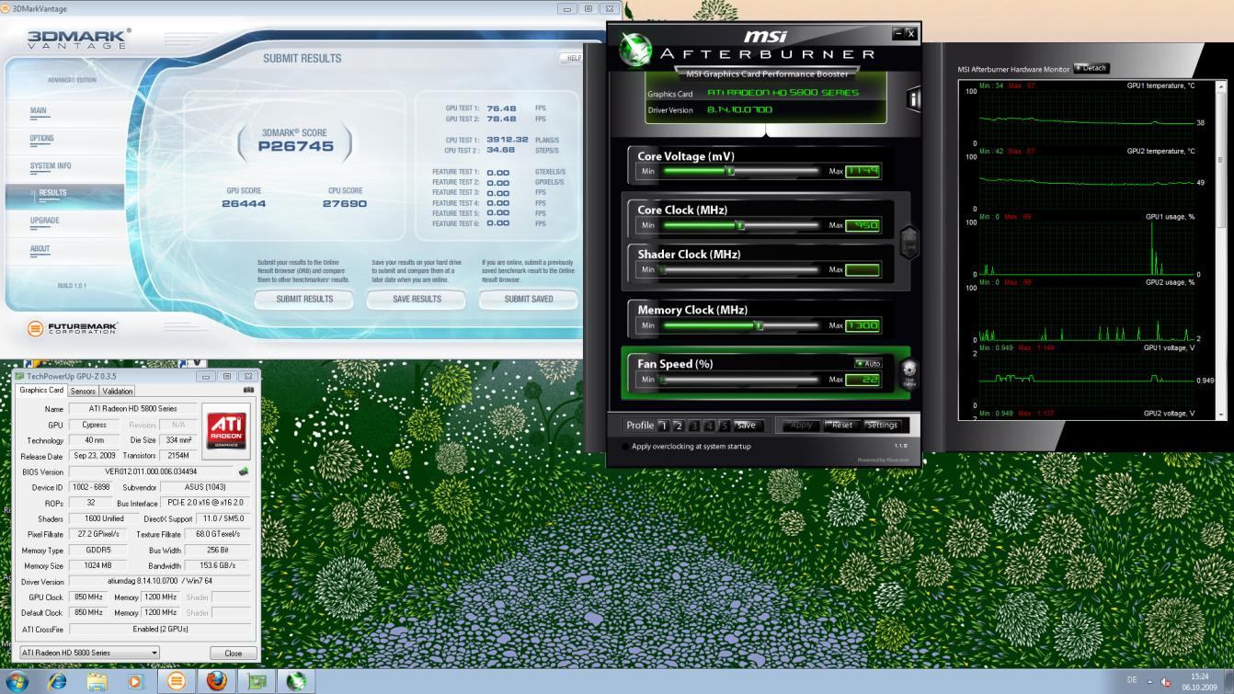1234x694 pixels.
Task: Open System Info in 3DMark Vantage
Action: (x=51, y=165)
